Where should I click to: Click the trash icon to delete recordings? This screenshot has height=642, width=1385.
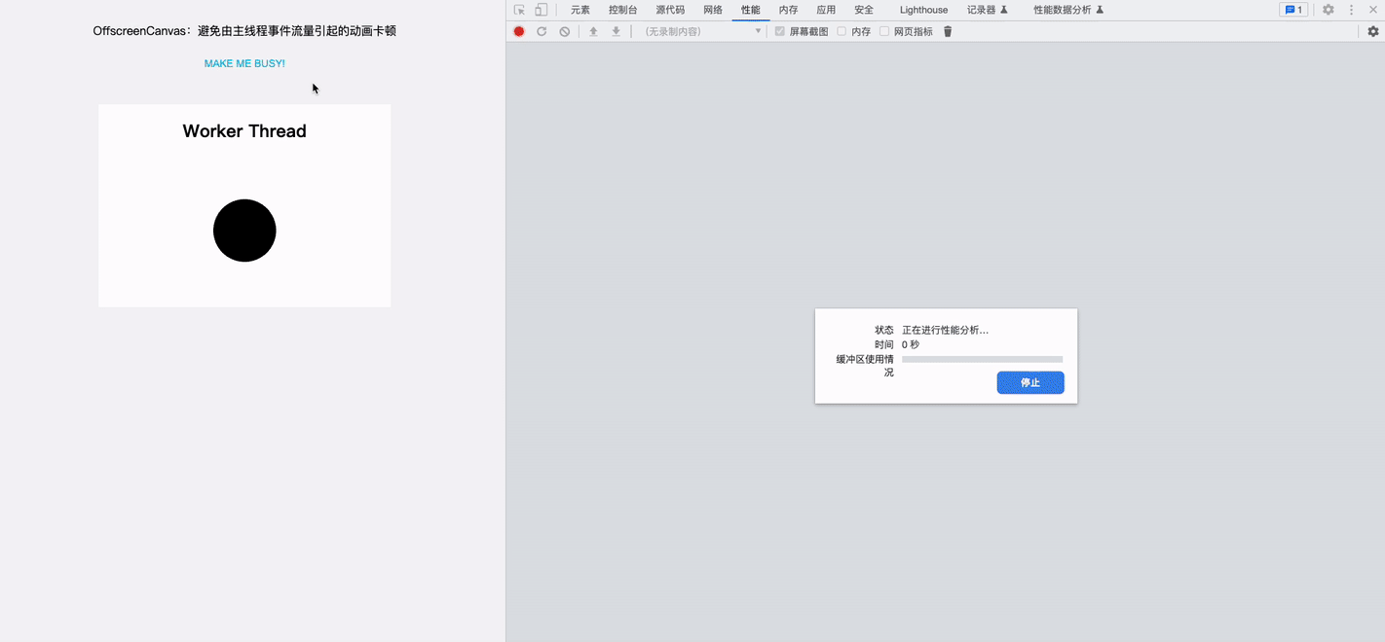tap(947, 30)
